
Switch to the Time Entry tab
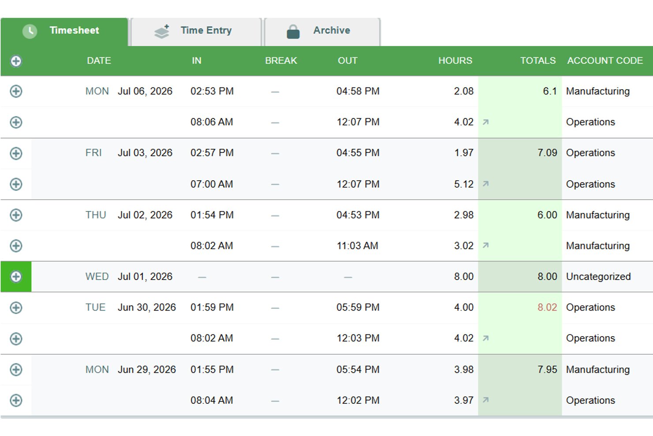[x=196, y=32]
